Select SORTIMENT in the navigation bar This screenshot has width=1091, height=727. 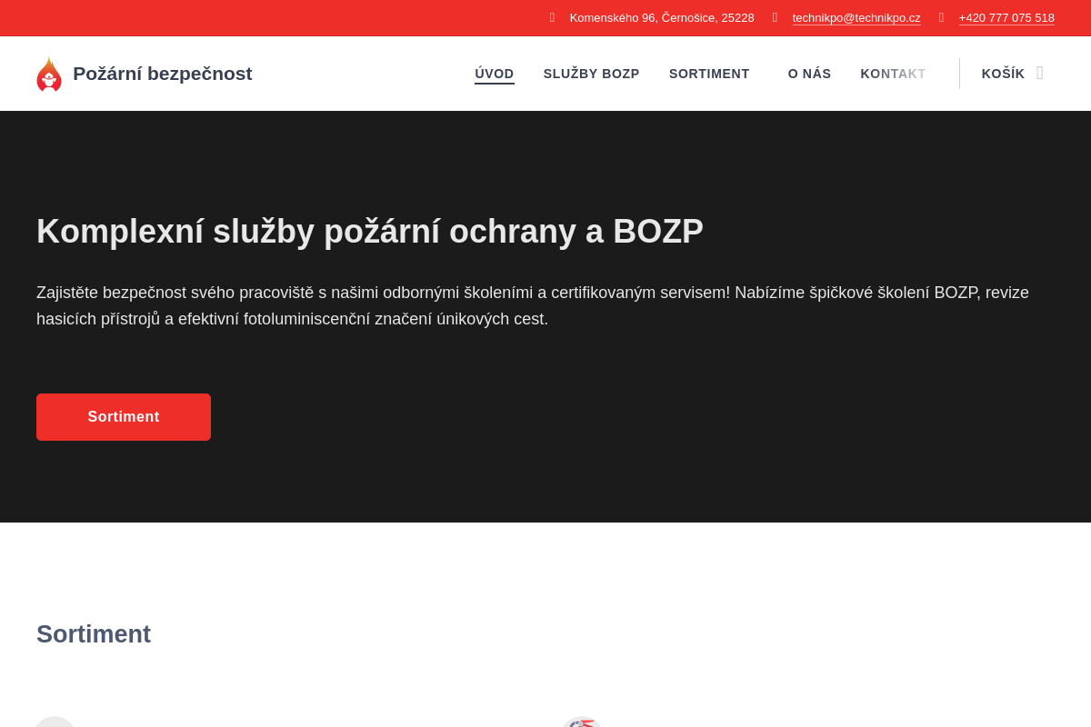[x=709, y=74]
